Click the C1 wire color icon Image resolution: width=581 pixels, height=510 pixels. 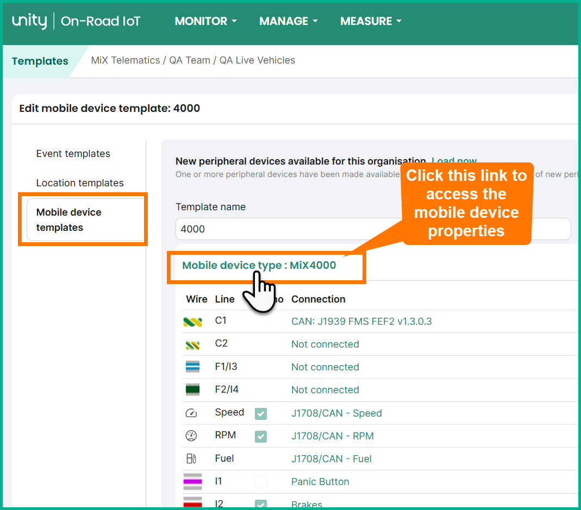(x=192, y=322)
